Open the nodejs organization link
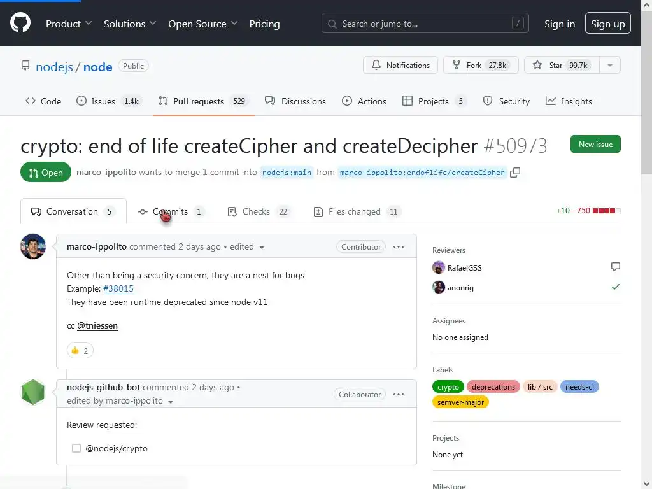Viewport: 652px width, 489px height. click(x=55, y=66)
